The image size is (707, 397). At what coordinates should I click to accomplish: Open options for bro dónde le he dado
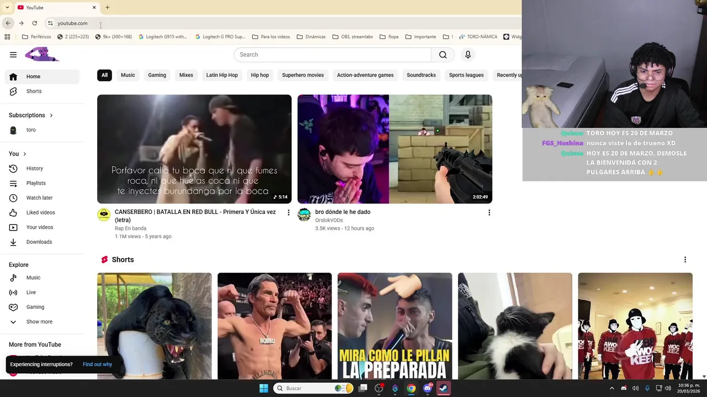(x=489, y=212)
